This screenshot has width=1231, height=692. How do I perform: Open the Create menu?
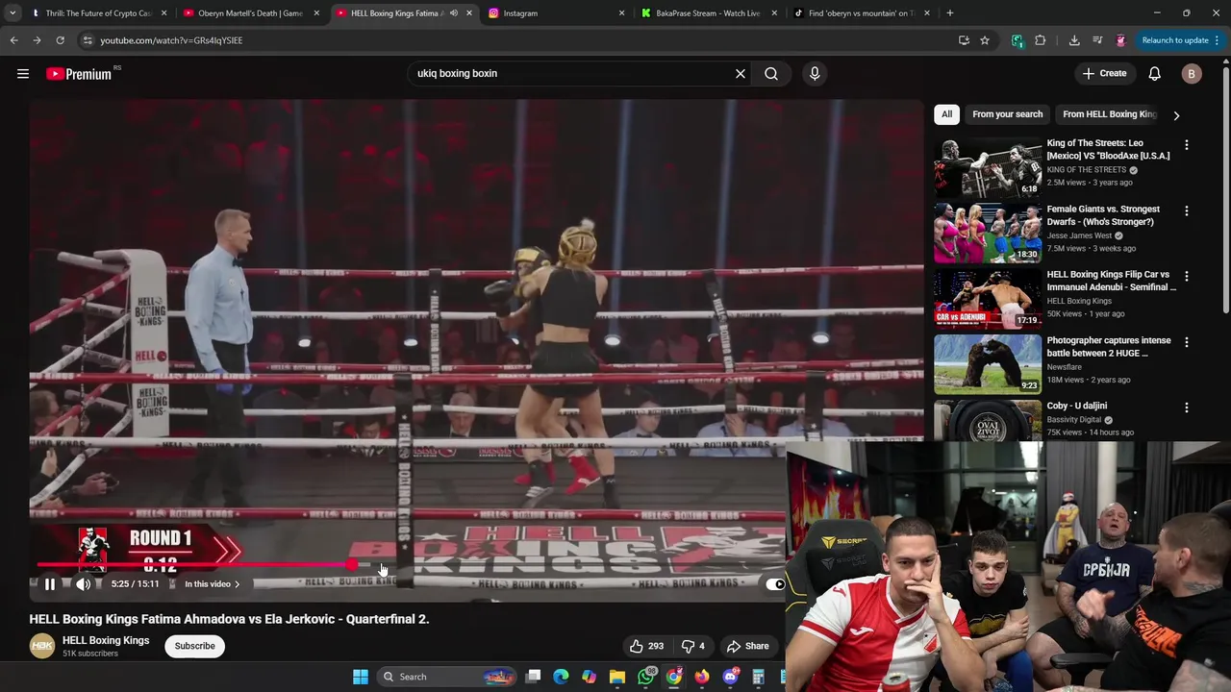click(1104, 74)
